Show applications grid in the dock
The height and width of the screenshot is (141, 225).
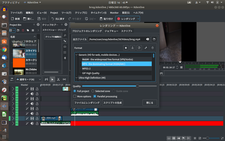(4, 137)
